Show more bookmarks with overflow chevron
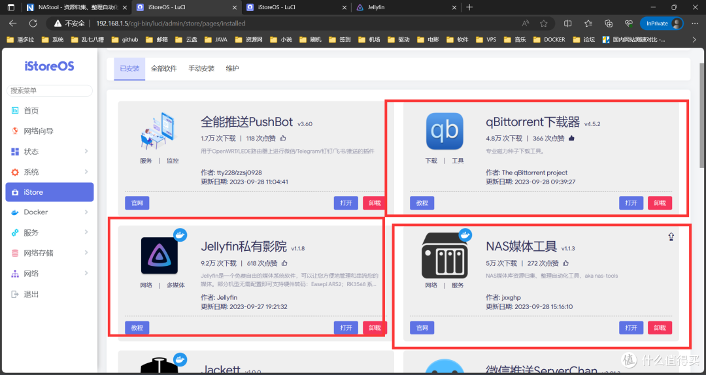Viewport: 706px width, 375px height. (x=694, y=40)
